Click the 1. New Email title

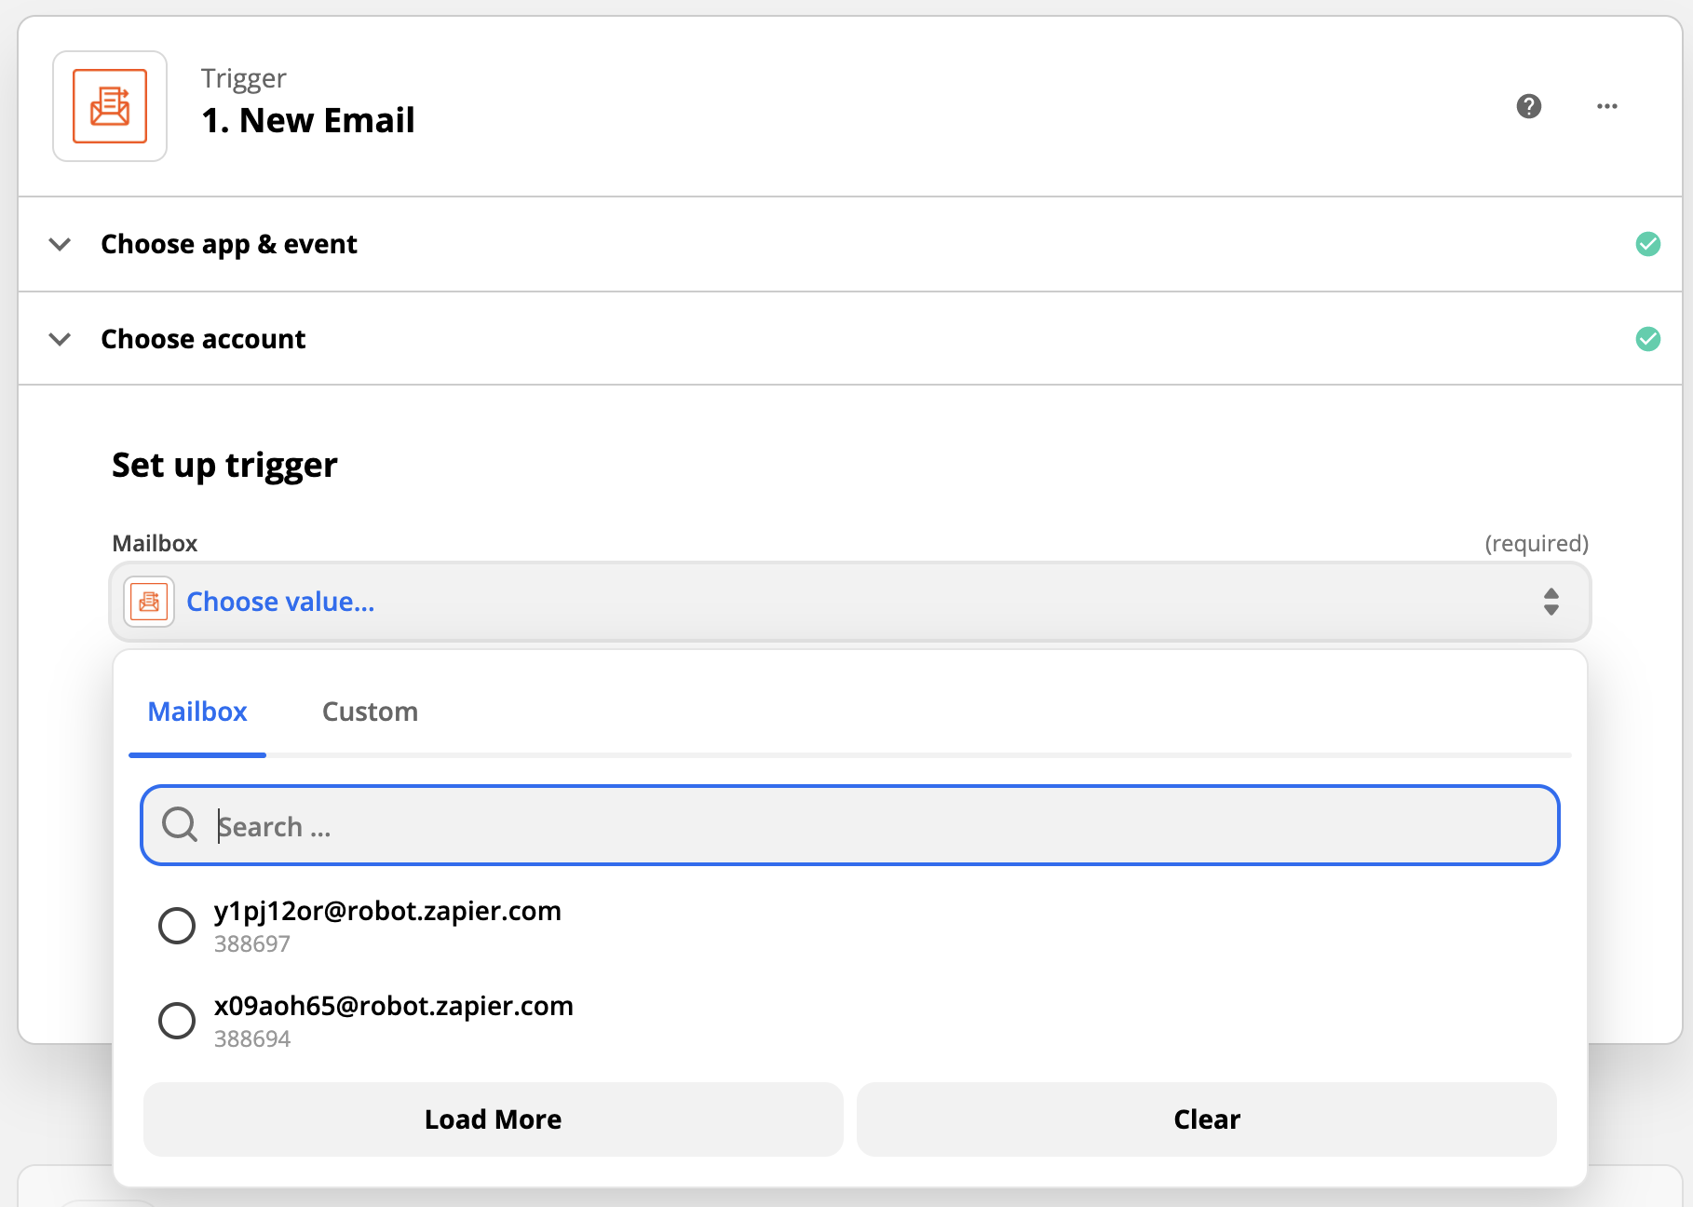coord(308,121)
